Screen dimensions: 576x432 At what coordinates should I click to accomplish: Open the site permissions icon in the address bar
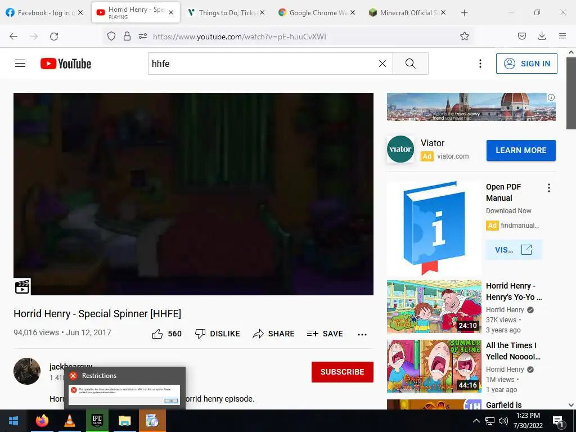point(143,36)
